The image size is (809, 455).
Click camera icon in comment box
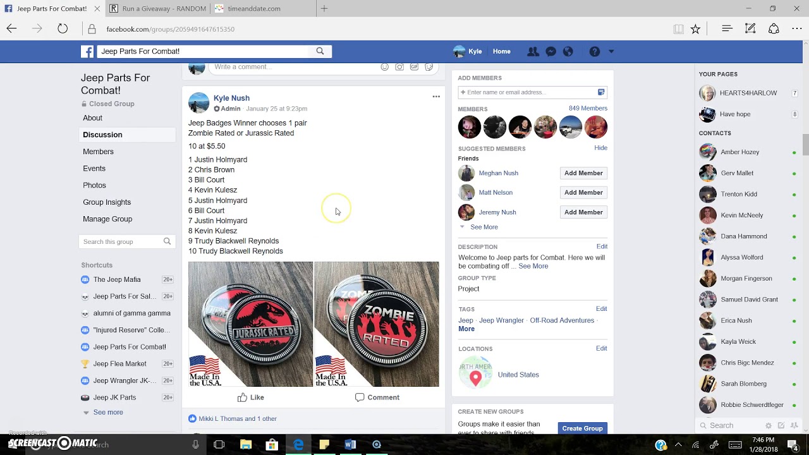pos(399,67)
